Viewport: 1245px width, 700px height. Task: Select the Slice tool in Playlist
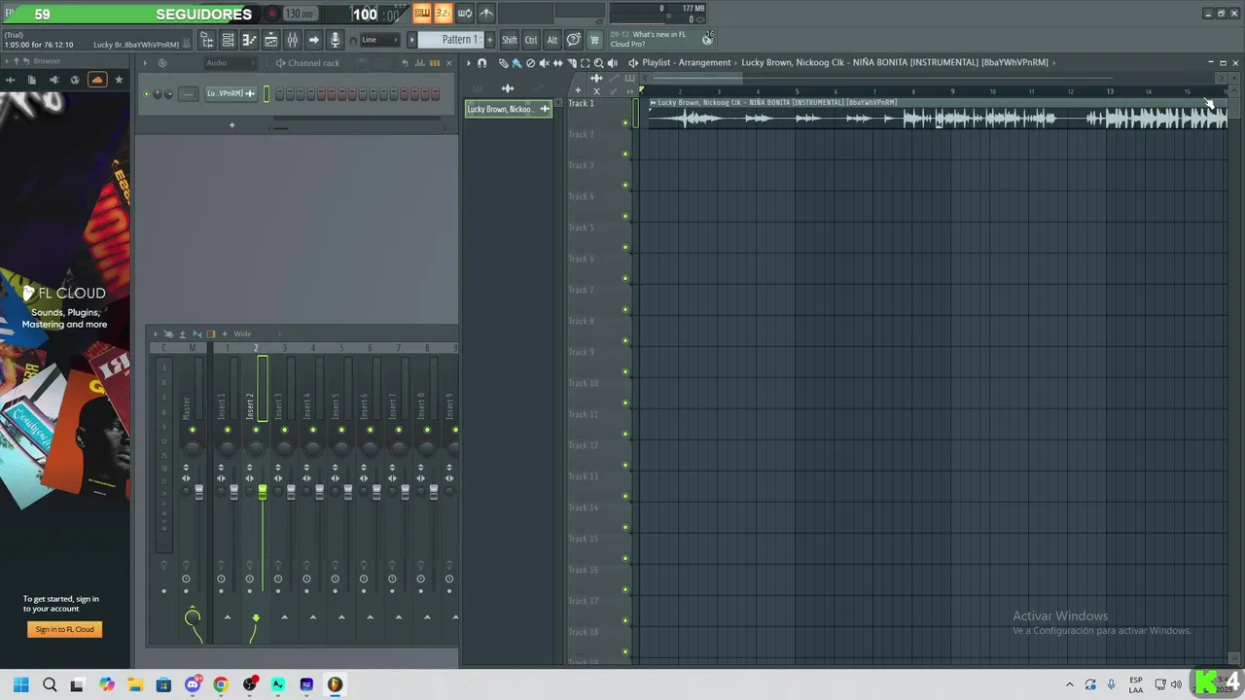[x=571, y=63]
